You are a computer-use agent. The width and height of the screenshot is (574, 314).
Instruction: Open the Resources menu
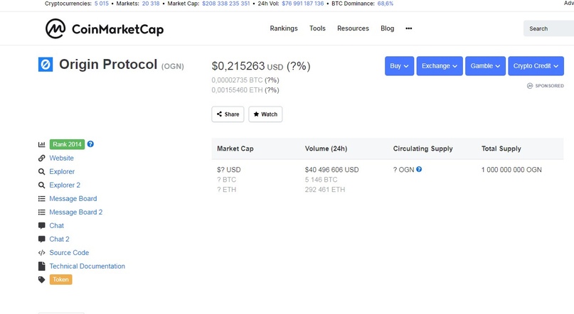353,28
